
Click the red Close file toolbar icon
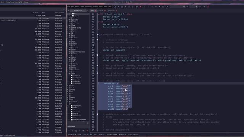[x=141, y=7]
